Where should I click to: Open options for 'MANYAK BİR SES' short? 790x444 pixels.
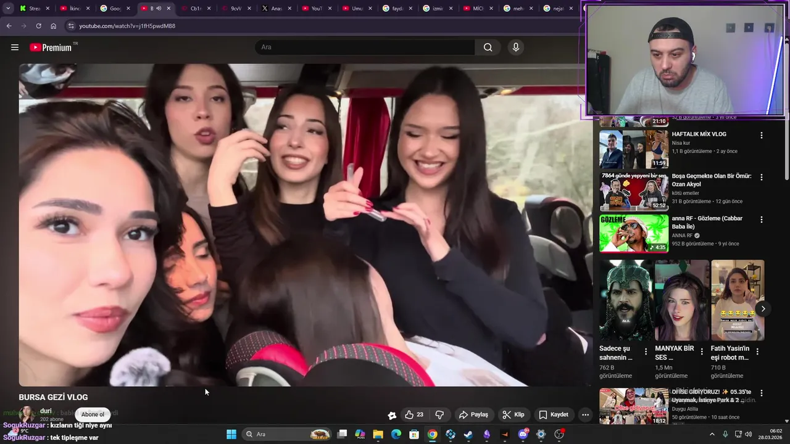(x=702, y=351)
